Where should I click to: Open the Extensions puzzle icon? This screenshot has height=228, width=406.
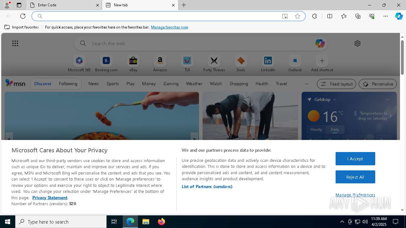click(314, 16)
